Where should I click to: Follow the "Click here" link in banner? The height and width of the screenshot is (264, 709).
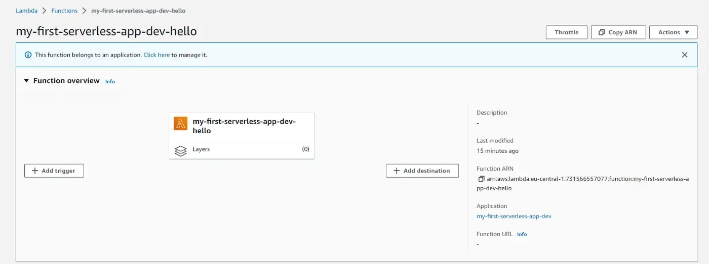click(x=156, y=55)
